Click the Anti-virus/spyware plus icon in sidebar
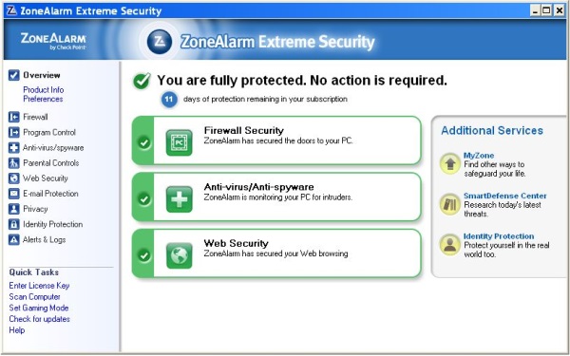Image resolution: width=570 pixels, height=356 pixels. point(14,148)
